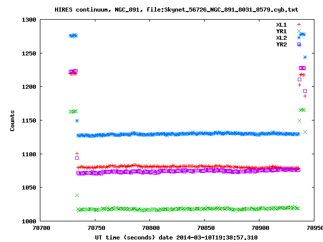Viewport: 323px width, 242px height.
Task: Click the isolated red XL1 point near 1100
Action: (x=77, y=153)
